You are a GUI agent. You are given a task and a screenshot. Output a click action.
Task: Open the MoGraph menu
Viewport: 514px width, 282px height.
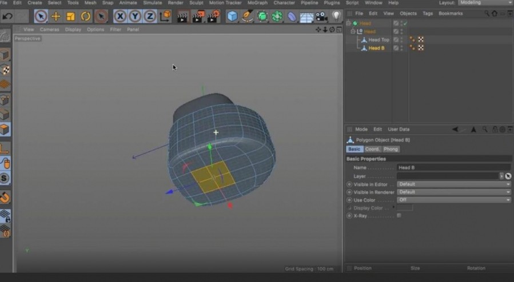258,3
